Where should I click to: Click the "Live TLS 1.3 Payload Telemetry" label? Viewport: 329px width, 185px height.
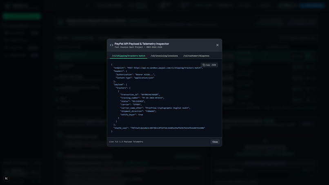point(126,142)
